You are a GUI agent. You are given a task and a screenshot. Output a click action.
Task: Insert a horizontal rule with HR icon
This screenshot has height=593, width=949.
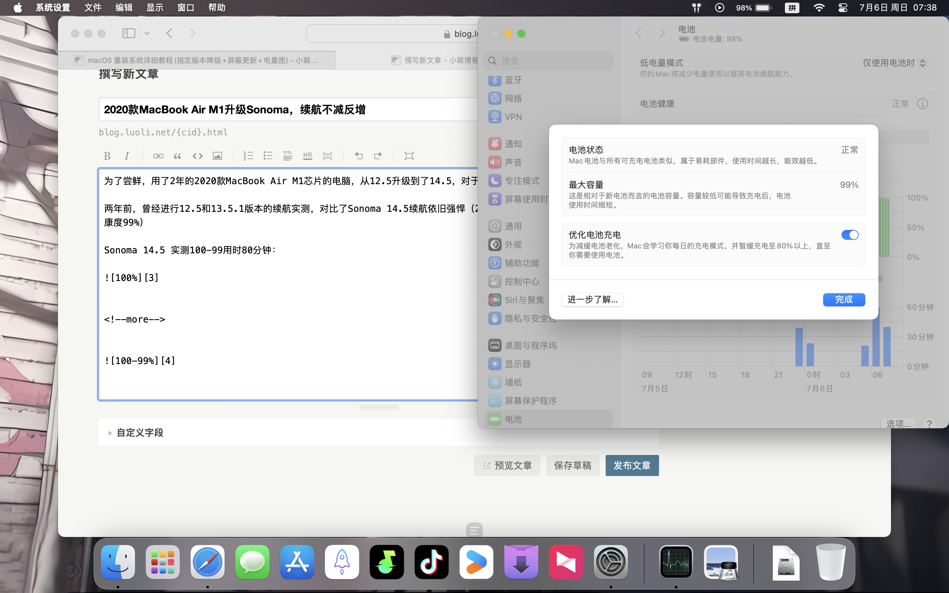[308, 156]
